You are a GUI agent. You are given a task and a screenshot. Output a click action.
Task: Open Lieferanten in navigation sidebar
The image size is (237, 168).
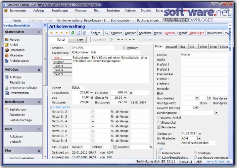tap(17, 50)
